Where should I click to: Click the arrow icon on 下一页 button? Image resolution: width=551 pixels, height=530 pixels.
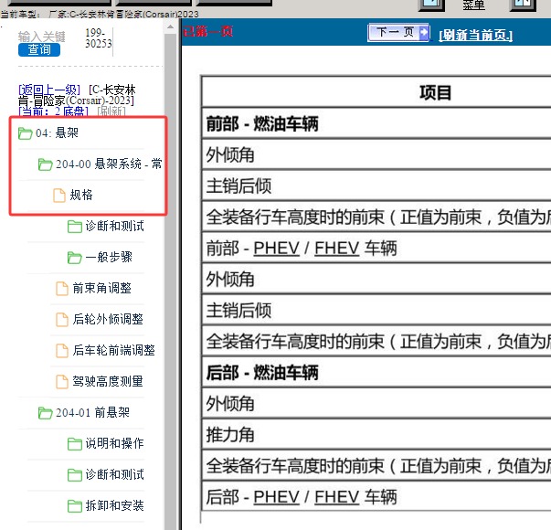424,33
